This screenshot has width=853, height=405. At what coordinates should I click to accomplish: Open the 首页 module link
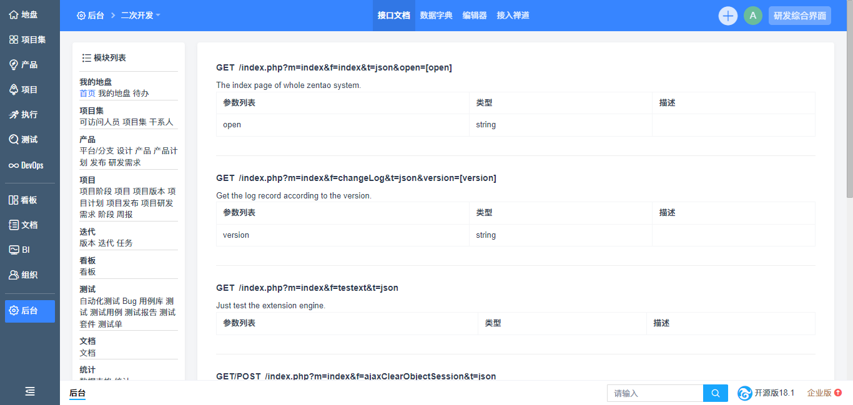tap(87, 94)
